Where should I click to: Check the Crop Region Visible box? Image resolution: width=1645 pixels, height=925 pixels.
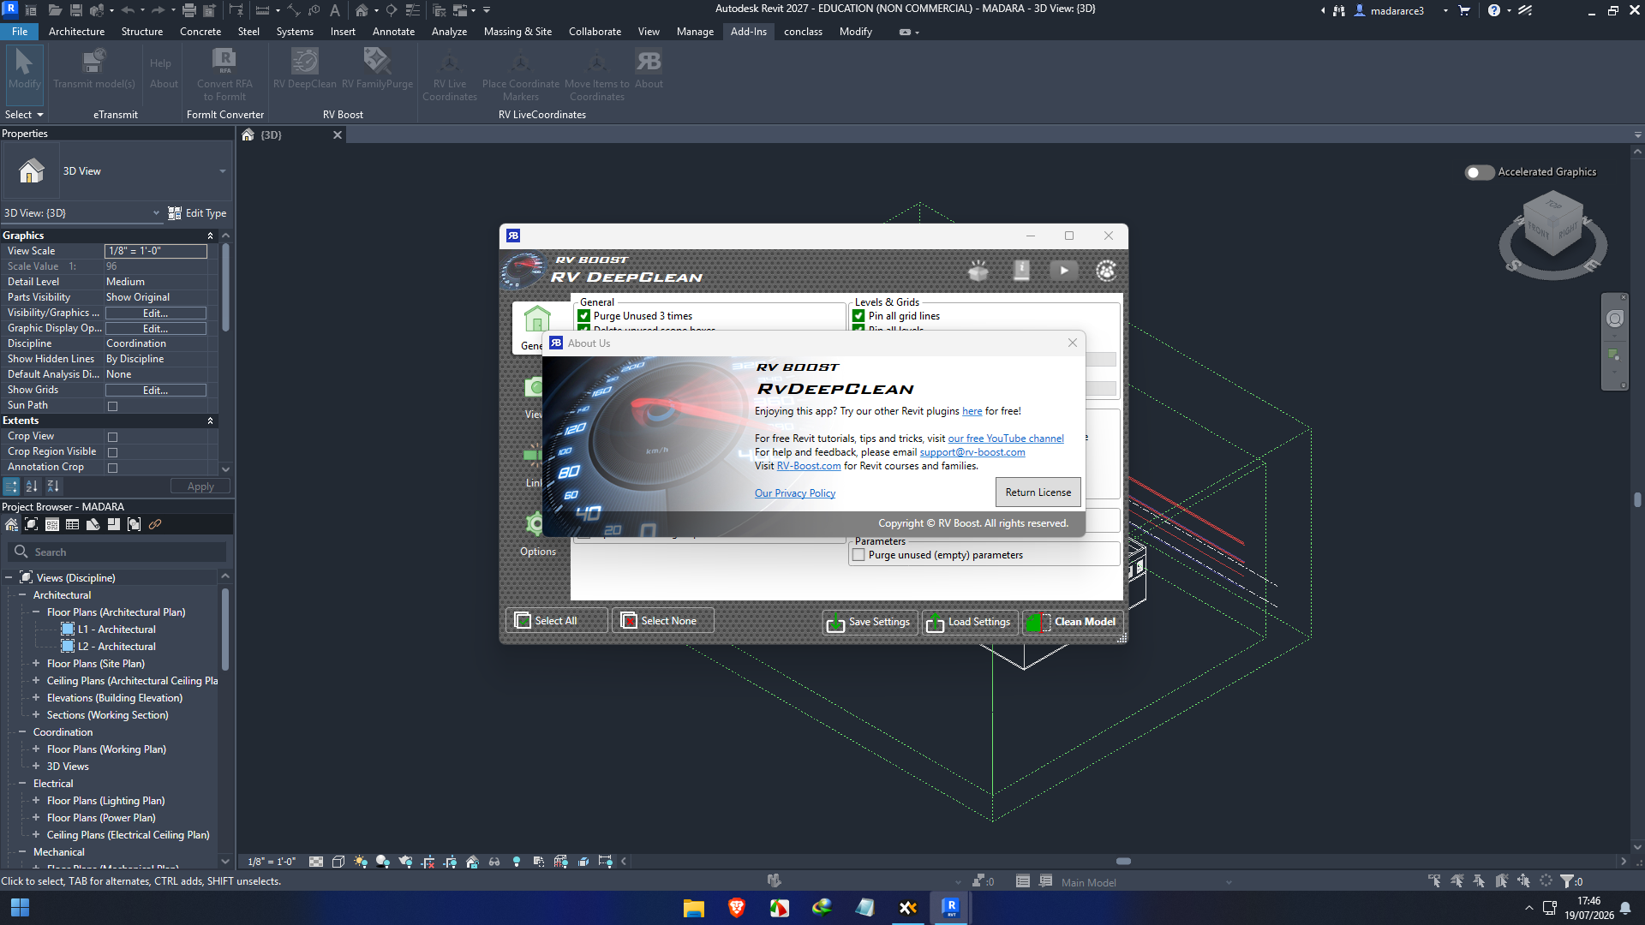pos(112,452)
